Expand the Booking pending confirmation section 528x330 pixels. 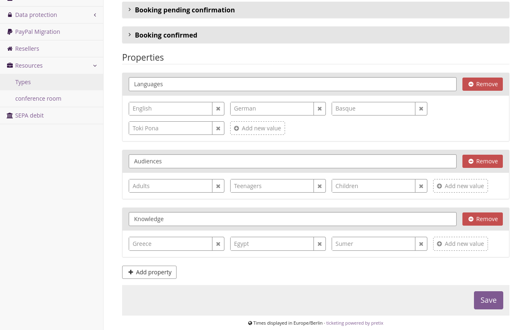pyautogui.click(x=316, y=10)
